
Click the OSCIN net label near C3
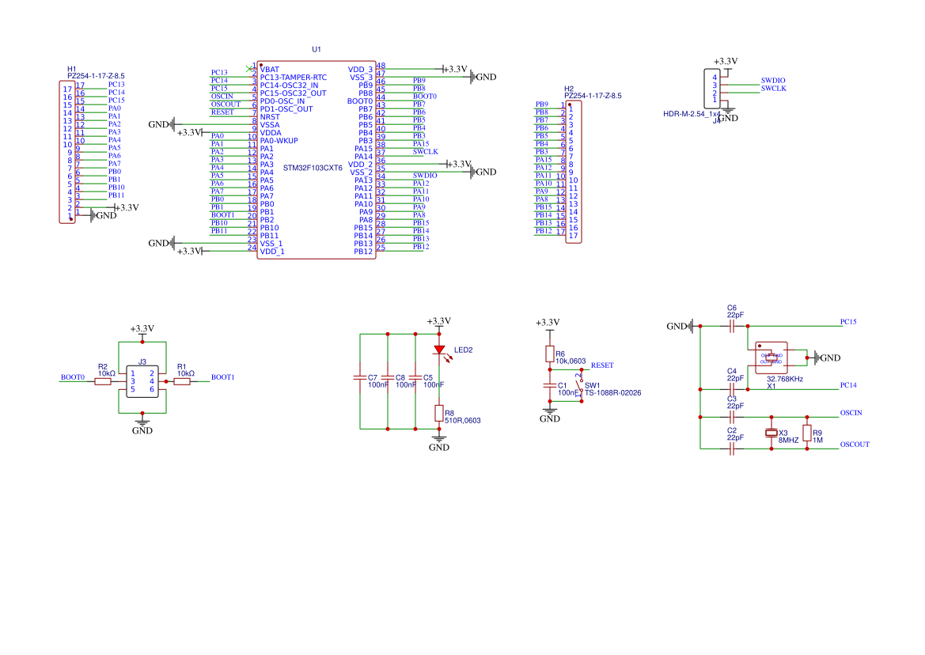coord(851,413)
